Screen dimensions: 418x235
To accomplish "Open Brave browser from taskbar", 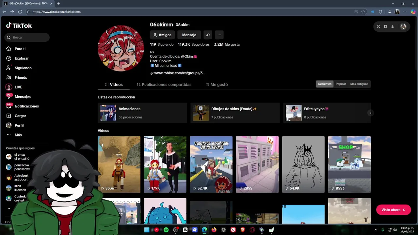I will coord(243,230).
